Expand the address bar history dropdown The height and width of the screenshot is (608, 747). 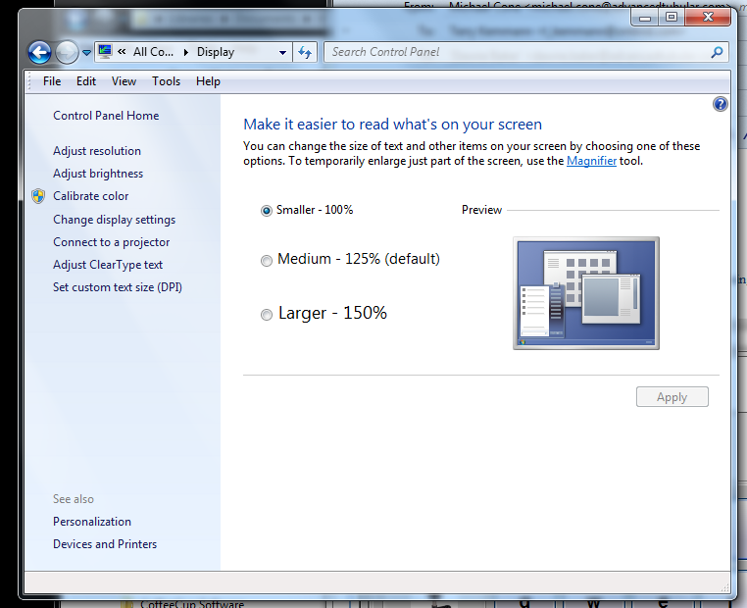282,52
